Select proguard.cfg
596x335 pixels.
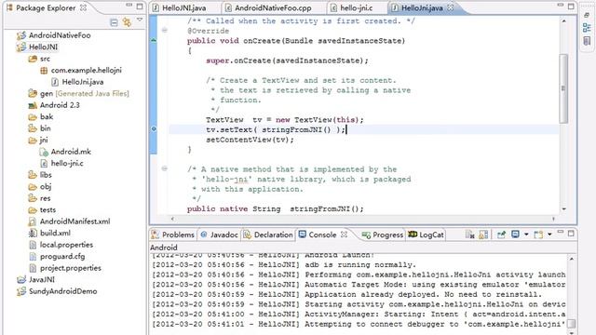point(62,257)
